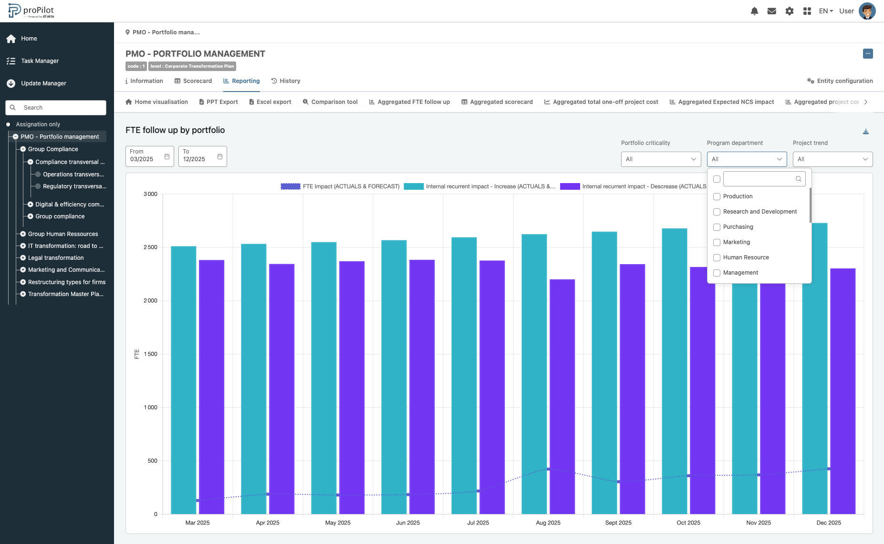Toggle Internal recurrent impact Descrease legend swatch

pos(570,186)
